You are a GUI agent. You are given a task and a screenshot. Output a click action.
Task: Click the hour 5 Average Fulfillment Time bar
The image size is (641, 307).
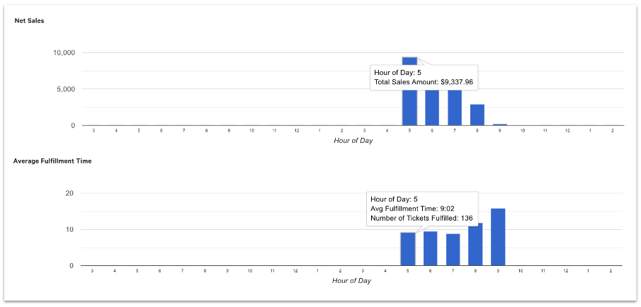click(x=407, y=249)
